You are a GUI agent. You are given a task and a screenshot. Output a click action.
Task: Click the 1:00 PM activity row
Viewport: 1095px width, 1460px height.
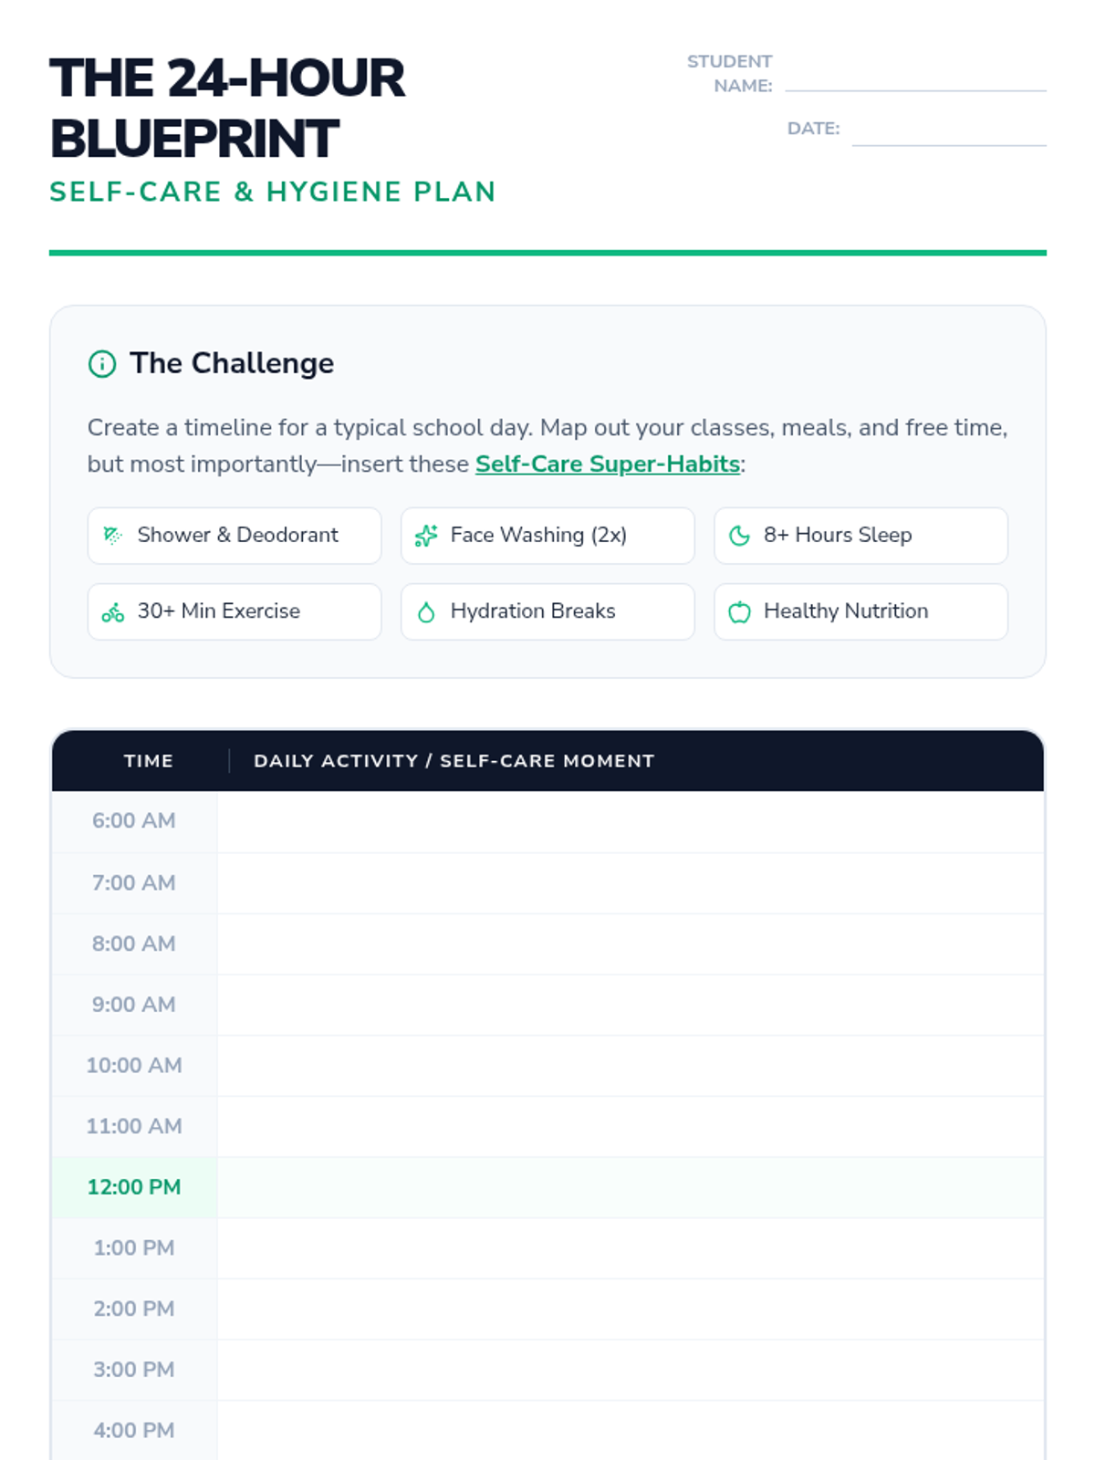click(630, 1248)
